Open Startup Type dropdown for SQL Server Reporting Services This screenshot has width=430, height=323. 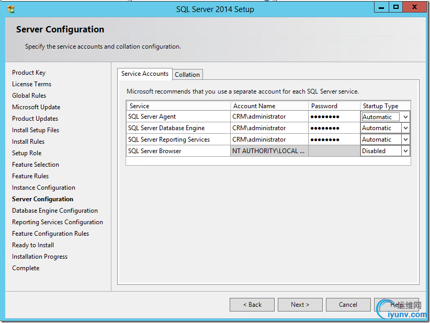coord(405,140)
